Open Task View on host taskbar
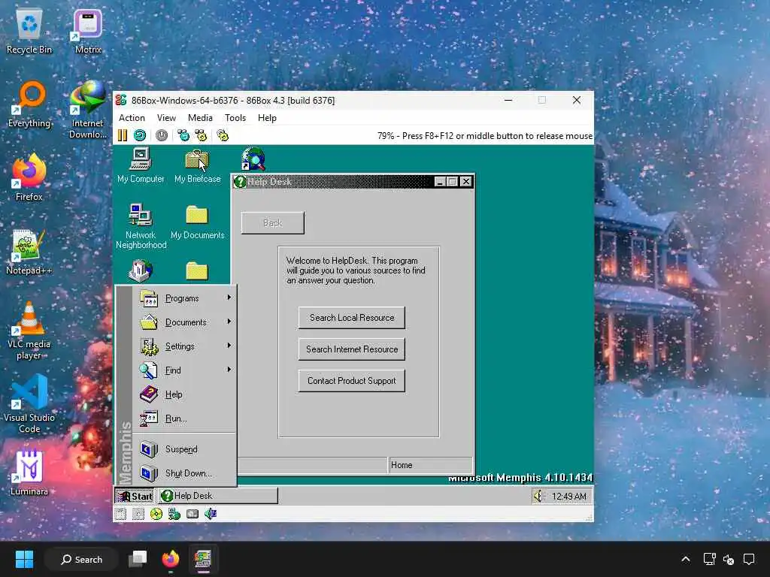 138,559
